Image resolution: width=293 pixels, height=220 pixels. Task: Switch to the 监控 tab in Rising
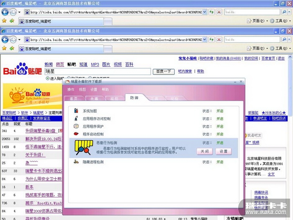point(114,98)
